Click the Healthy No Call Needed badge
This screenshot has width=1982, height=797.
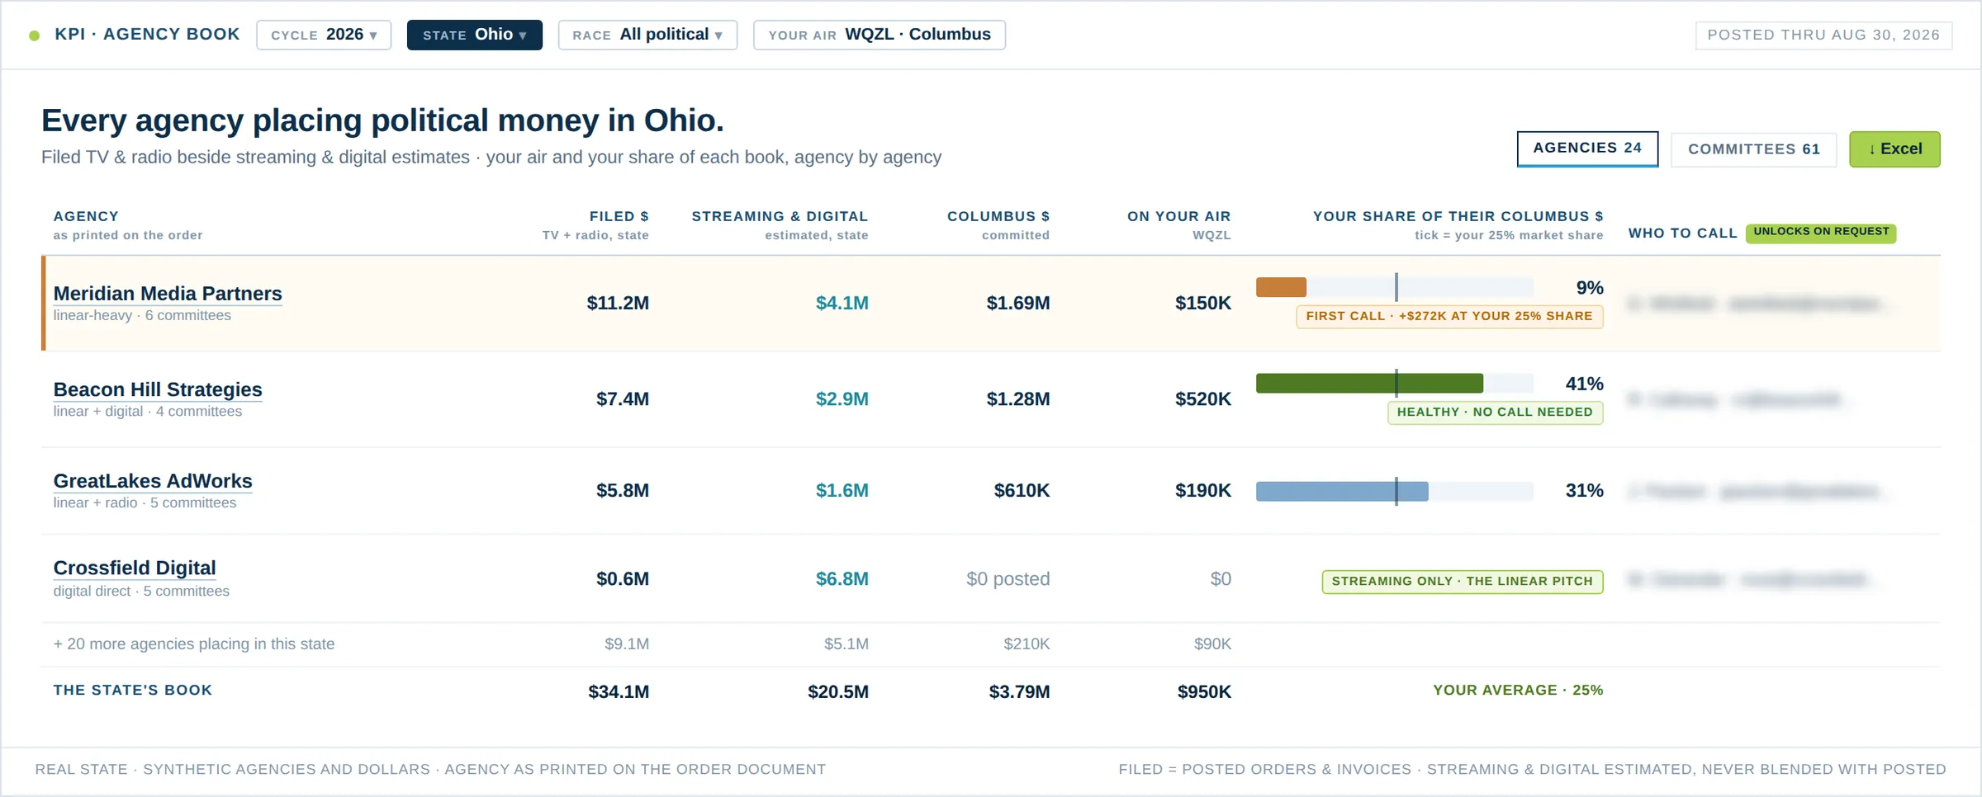[1495, 413]
